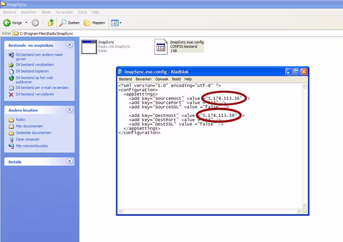
Task: Click Kladblok horizontal scrollbar right arrow
Action: [299, 211]
